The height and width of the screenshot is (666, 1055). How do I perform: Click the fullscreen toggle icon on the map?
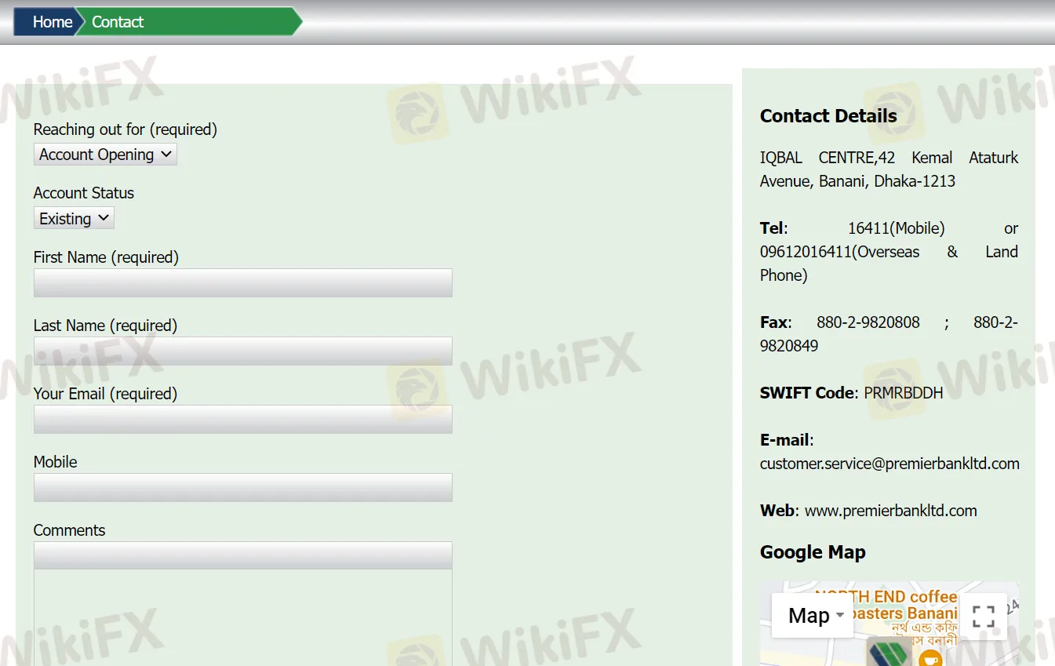coord(983,616)
